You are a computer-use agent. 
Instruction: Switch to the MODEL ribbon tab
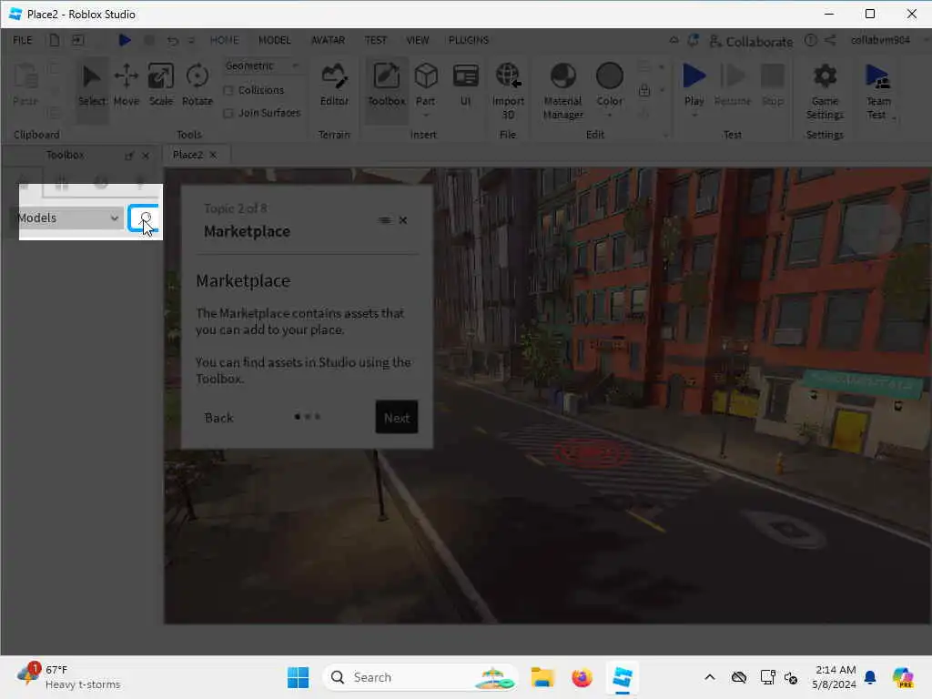pyautogui.click(x=275, y=40)
